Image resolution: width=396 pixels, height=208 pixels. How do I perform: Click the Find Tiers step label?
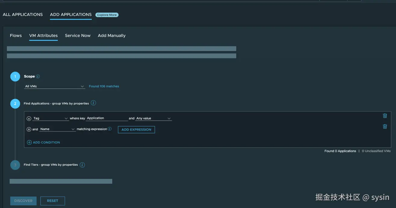point(51,165)
